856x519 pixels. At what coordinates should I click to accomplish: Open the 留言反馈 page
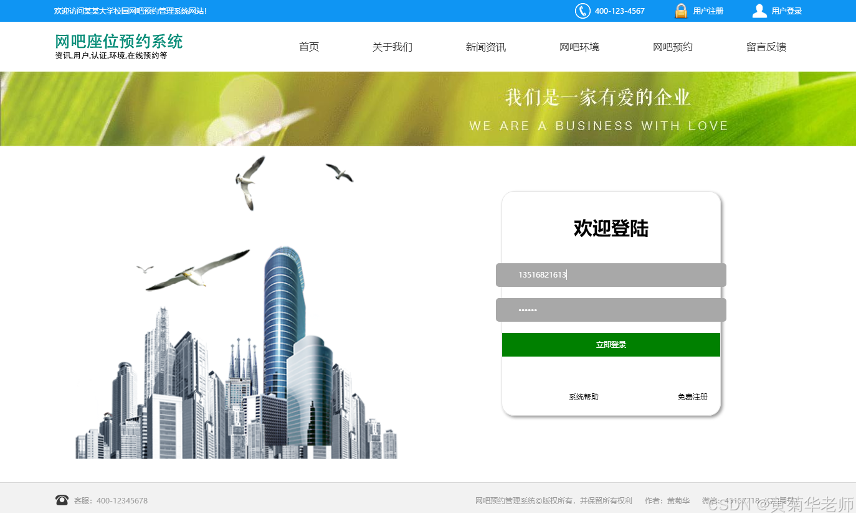coord(766,47)
